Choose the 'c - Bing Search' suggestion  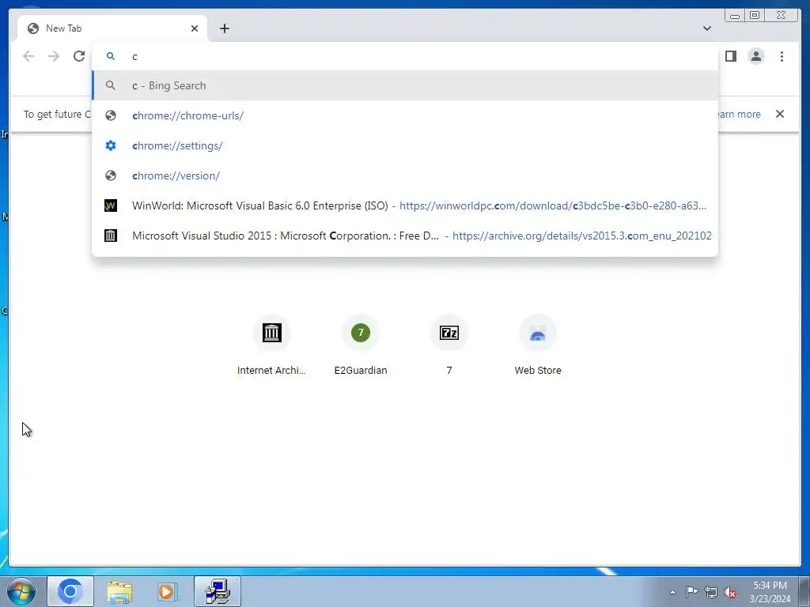click(x=405, y=85)
